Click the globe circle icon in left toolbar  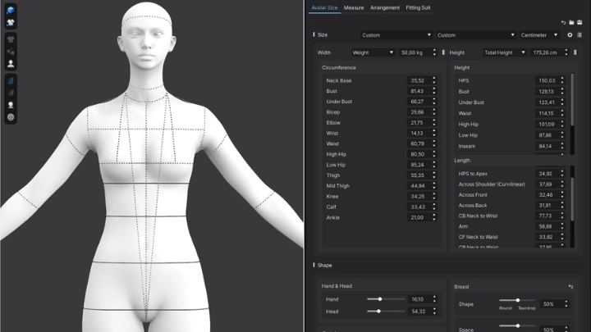point(11,117)
